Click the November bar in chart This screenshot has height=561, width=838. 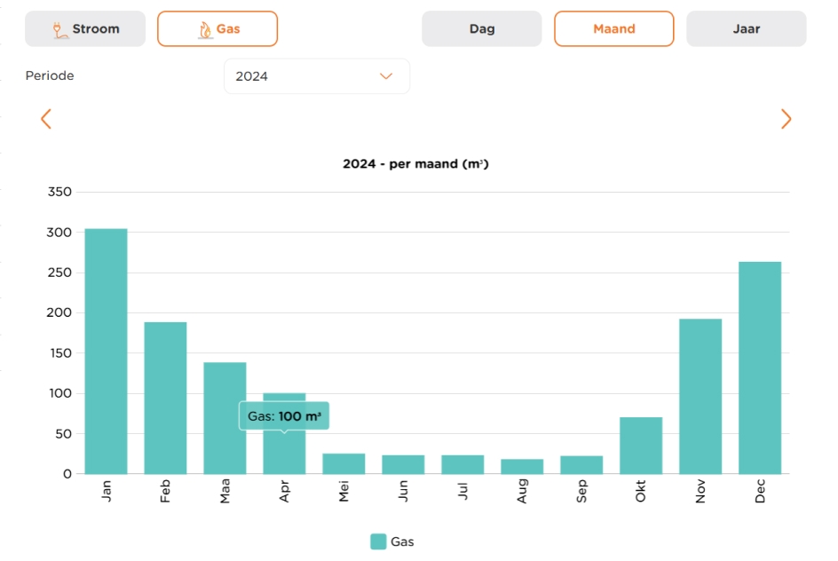point(700,396)
